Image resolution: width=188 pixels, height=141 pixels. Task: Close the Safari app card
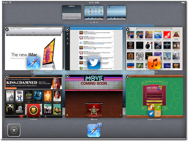7,29
